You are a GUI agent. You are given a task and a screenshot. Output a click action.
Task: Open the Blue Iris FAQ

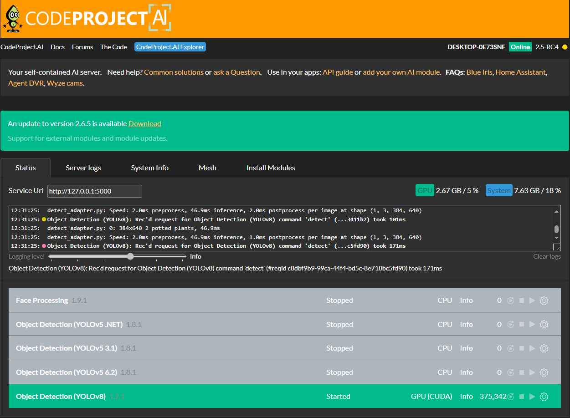[479, 72]
